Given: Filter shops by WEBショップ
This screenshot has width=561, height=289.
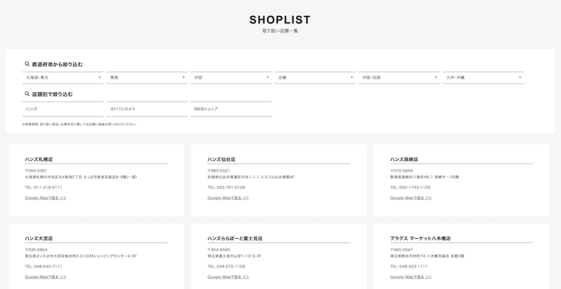Looking at the screenshot, I should click(231, 109).
